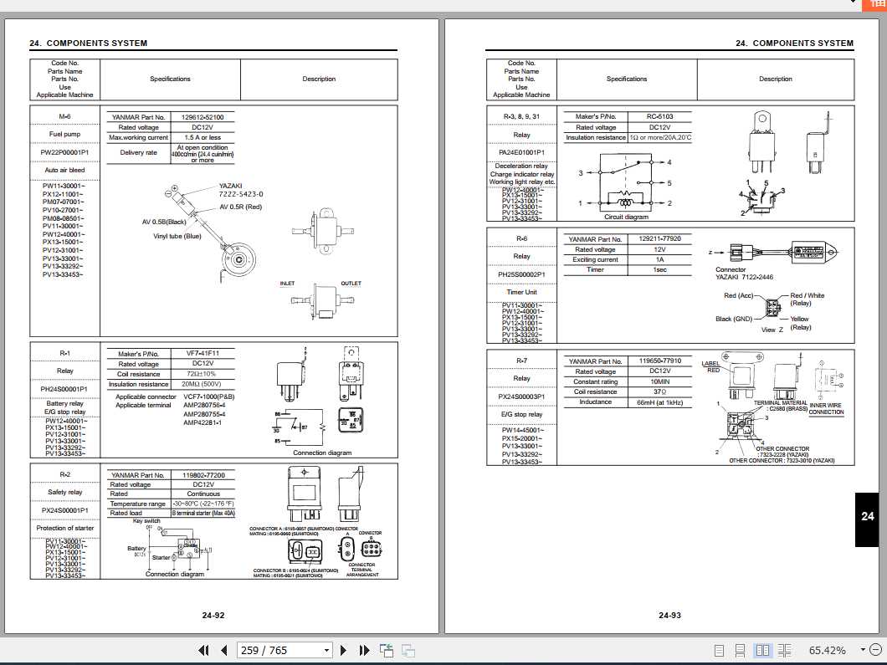Screen dimensions: 887x665
Task: Click terminal number AMP42281-1
Action: click(x=203, y=422)
